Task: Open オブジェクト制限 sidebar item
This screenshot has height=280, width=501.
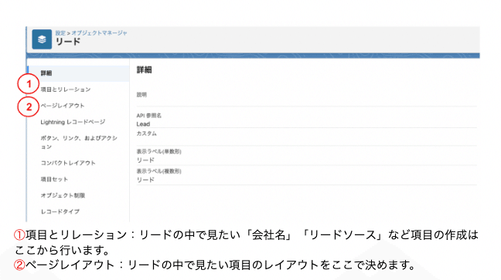Action: (63, 195)
